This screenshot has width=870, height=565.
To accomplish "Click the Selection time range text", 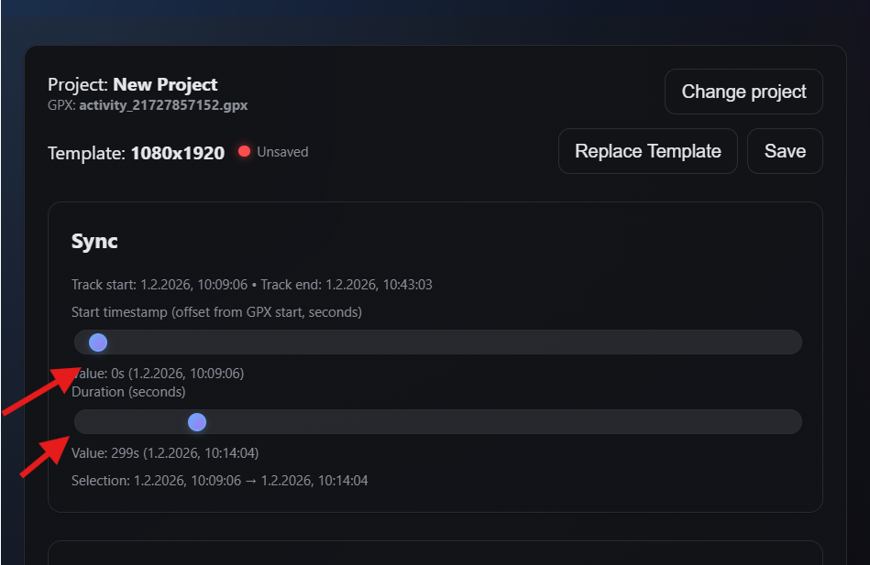I will (220, 481).
